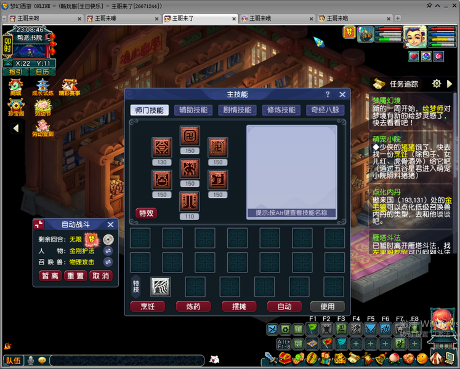Open task tracking settings gear

coord(437,84)
